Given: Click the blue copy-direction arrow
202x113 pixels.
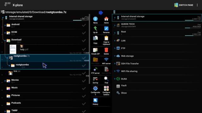Looking at the screenshot, I should click(101, 13).
